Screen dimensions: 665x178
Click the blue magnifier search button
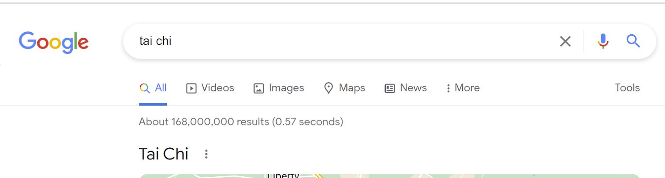click(x=633, y=41)
